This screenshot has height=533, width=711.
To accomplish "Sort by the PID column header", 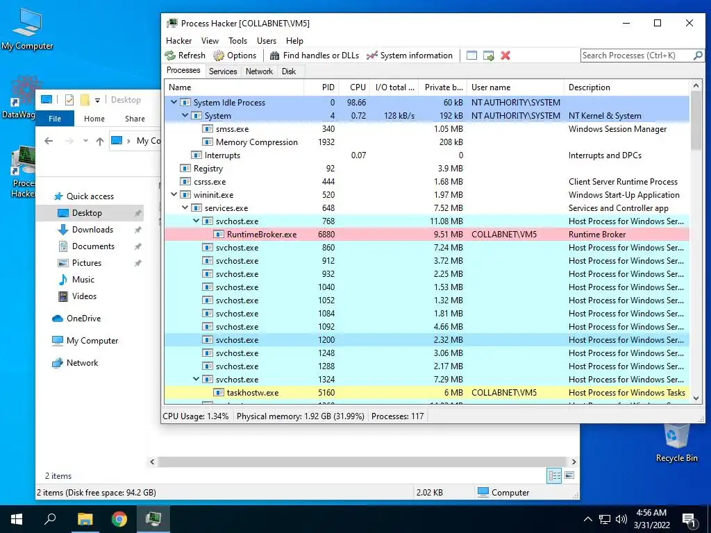I will click(x=321, y=87).
